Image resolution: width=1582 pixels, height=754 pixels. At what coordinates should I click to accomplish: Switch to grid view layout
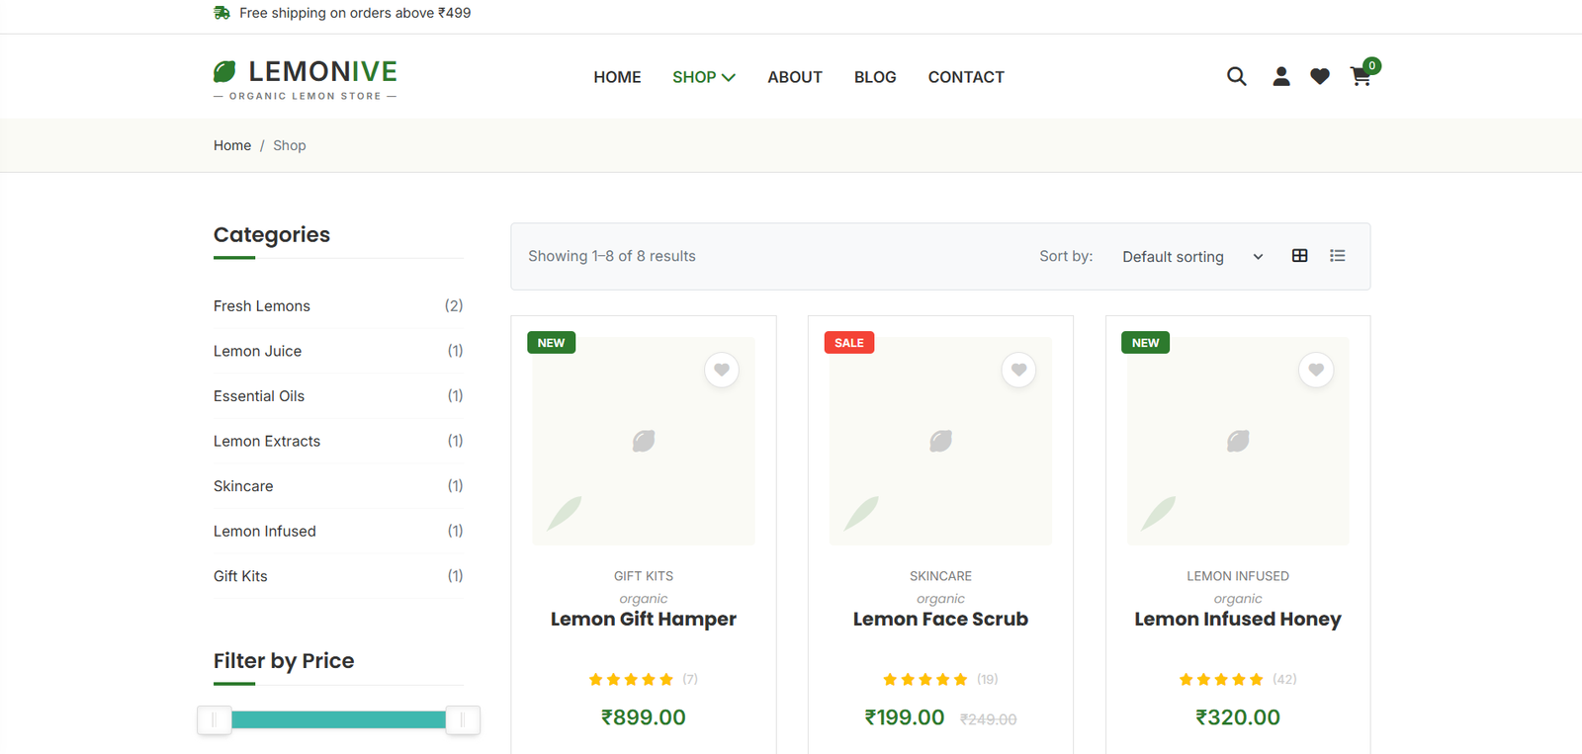pyautogui.click(x=1299, y=256)
